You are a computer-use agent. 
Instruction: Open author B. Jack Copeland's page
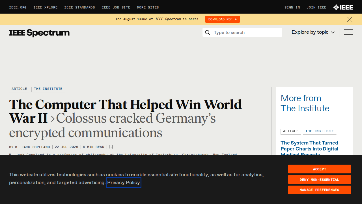coord(33,147)
